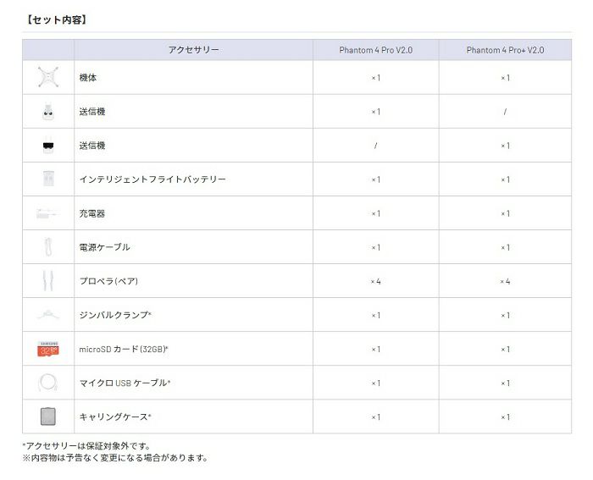Image resolution: width=593 pixels, height=480 pixels.
Task: Click the Intelligent Flight Battery icon
Action: tap(47, 179)
